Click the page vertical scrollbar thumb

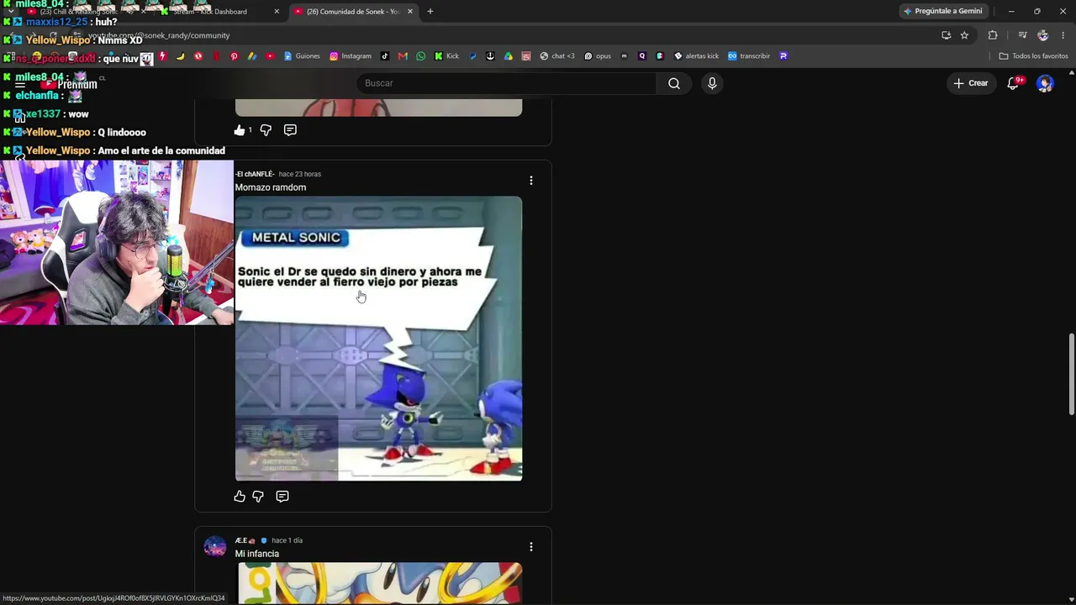(x=1071, y=373)
